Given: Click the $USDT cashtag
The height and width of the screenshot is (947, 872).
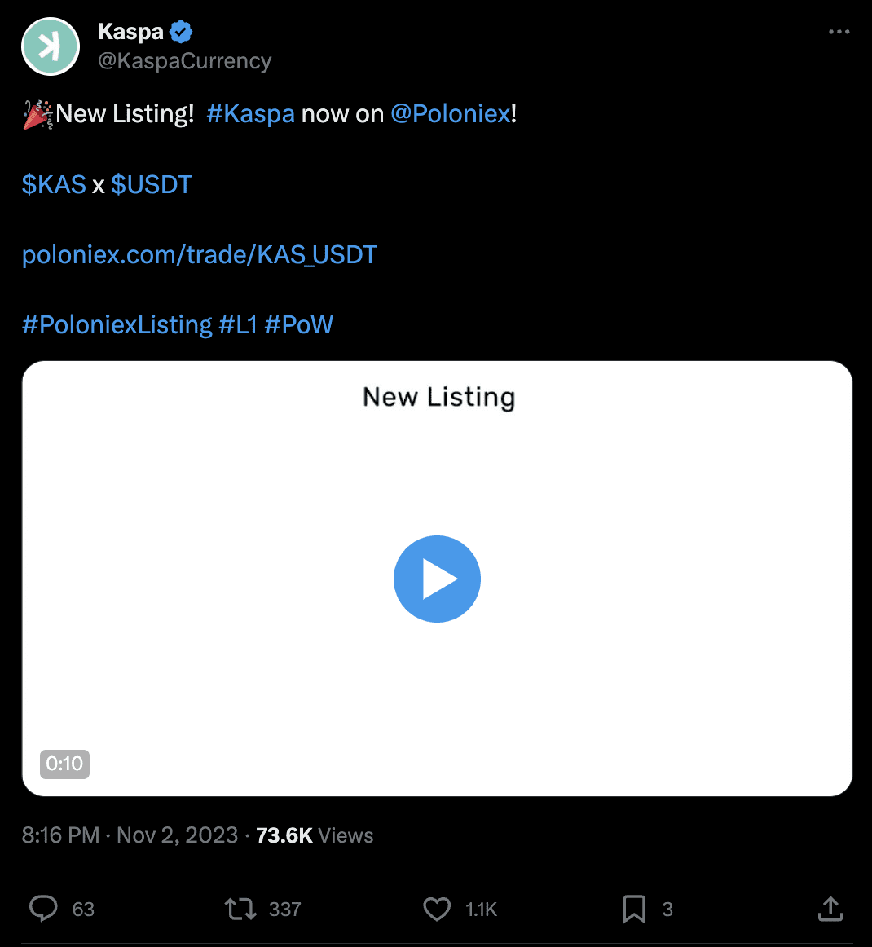Looking at the screenshot, I should (x=152, y=185).
